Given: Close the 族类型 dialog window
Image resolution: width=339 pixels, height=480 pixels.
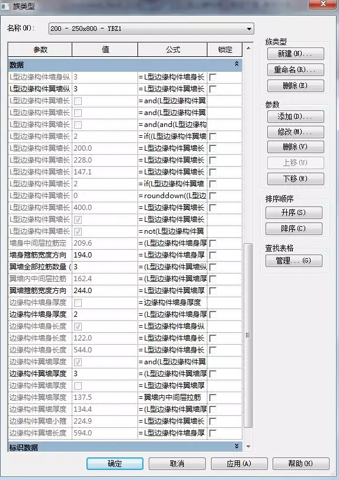Looking at the screenshot, I should pos(323,4).
